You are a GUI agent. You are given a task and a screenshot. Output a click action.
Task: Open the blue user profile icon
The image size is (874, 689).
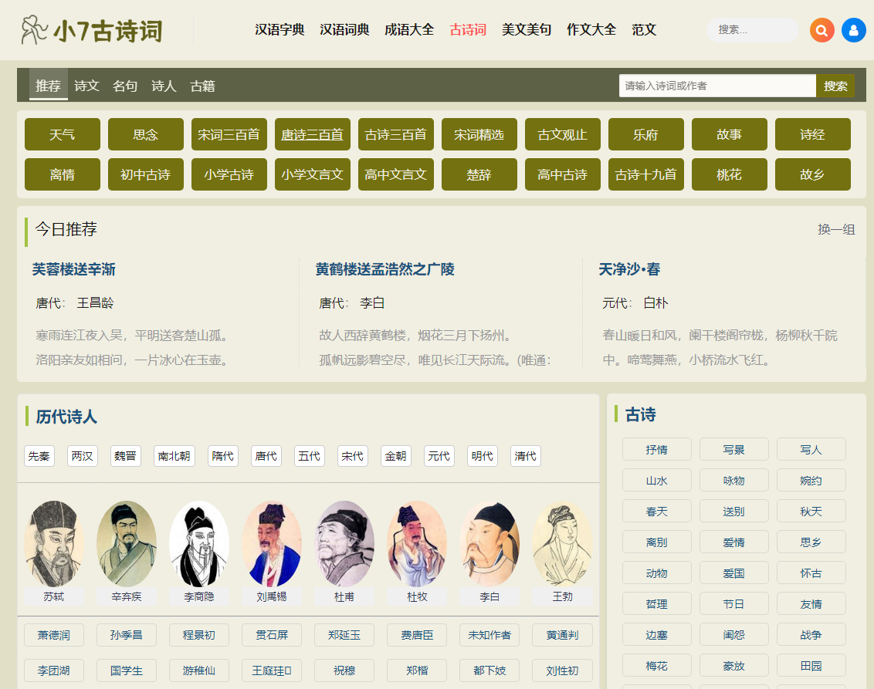tap(853, 30)
